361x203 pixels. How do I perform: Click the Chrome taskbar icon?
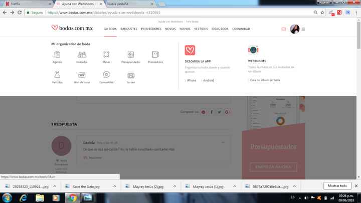point(72,198)
